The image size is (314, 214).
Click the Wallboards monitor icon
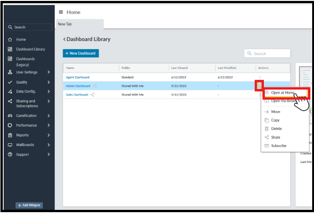pyautogui.click(x=10, y=145)
